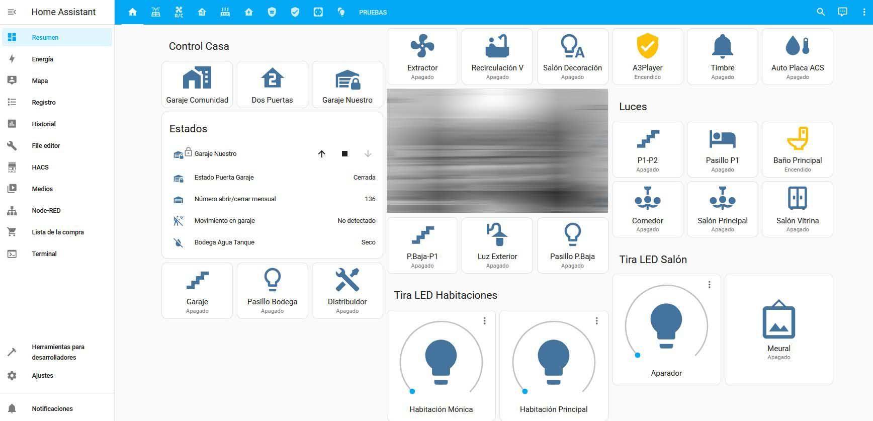873x421 pixels.
Task: Toggle the Baño Principal light
Action: [x=797, y=148]
